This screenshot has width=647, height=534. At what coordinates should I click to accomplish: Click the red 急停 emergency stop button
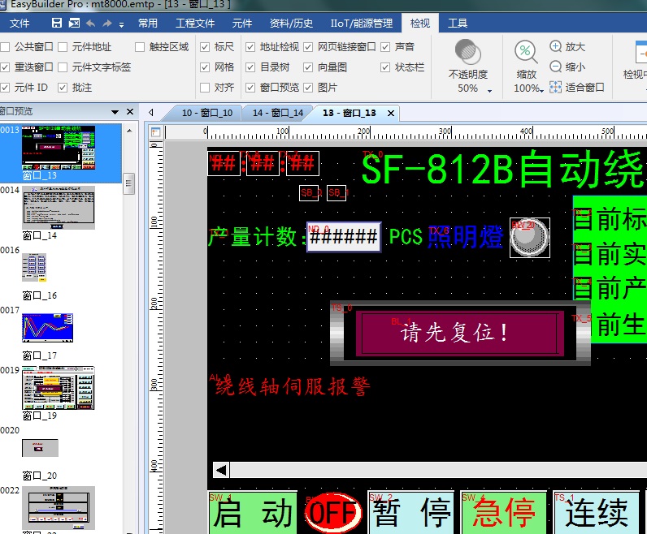(503, 513)
